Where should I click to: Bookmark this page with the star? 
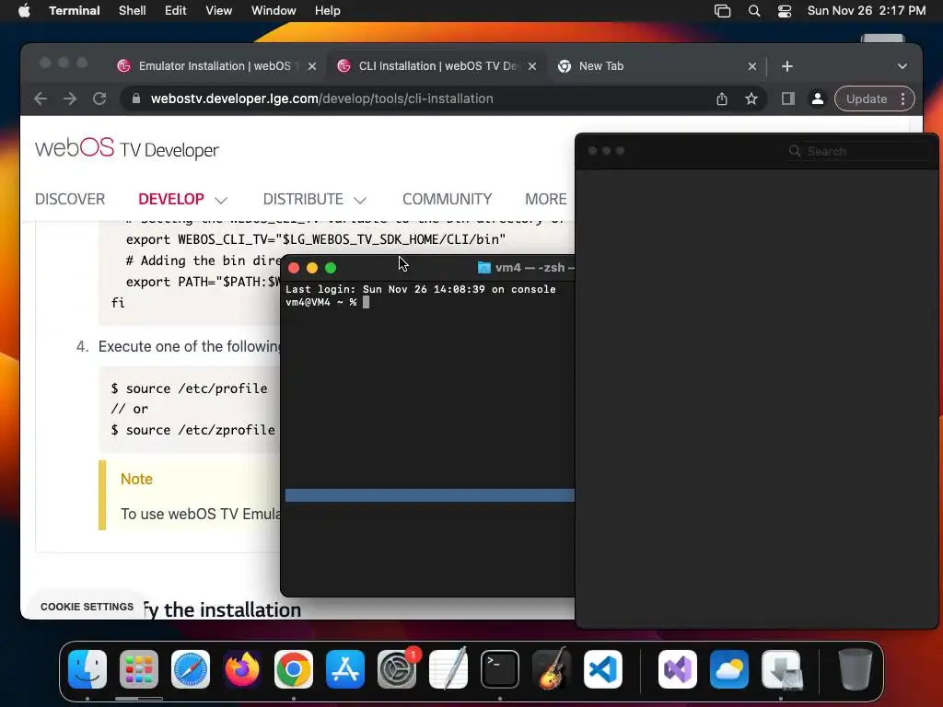click(751, 99)
